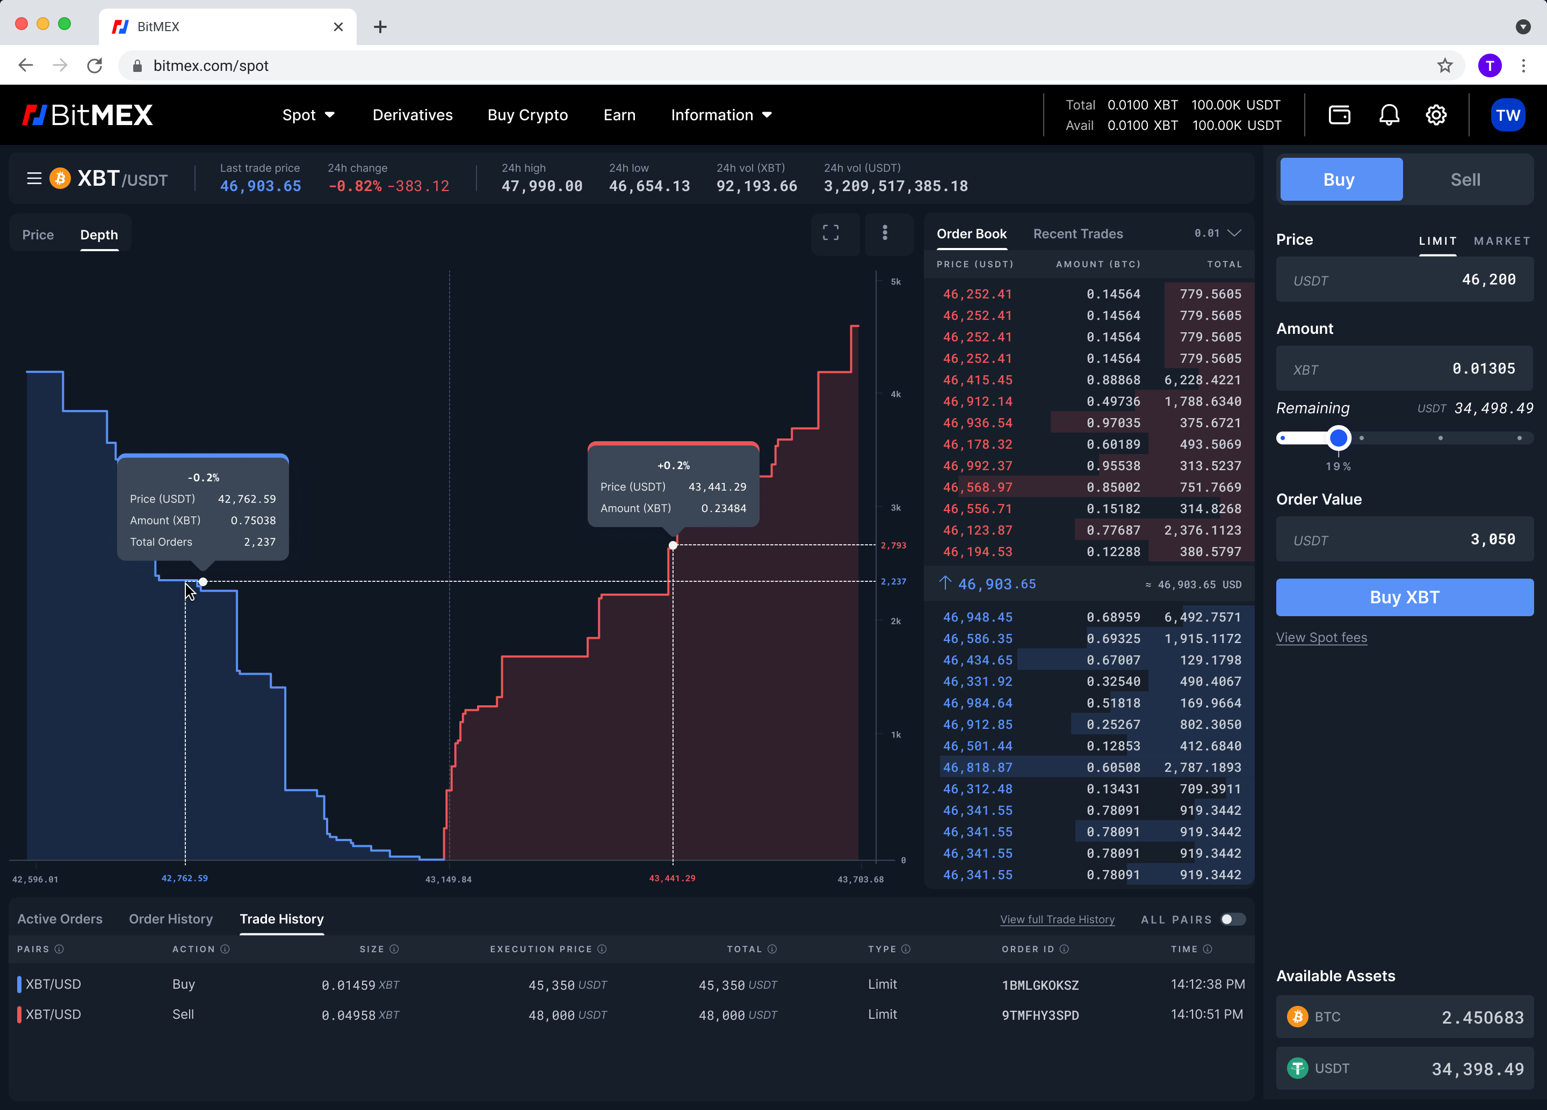Bookmark this page with star icon
Viewport: 1547px width, 1110px height.
1445,65
